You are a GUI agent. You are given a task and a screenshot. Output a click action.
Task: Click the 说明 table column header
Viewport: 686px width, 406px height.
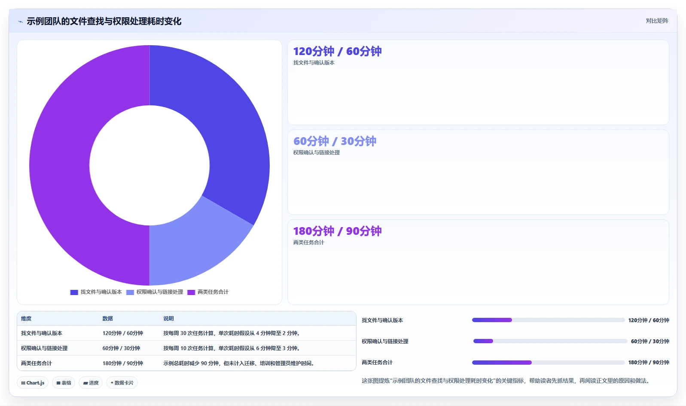tap(168, 319)
